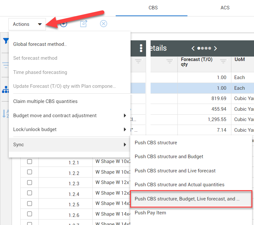Switch to the ACS tab
The image size is (254, 225).
coord(225,8)
